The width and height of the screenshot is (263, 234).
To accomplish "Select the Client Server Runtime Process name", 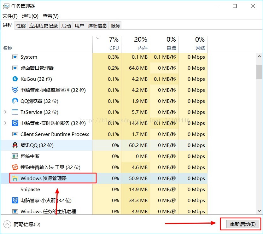I will click(55, 134).
